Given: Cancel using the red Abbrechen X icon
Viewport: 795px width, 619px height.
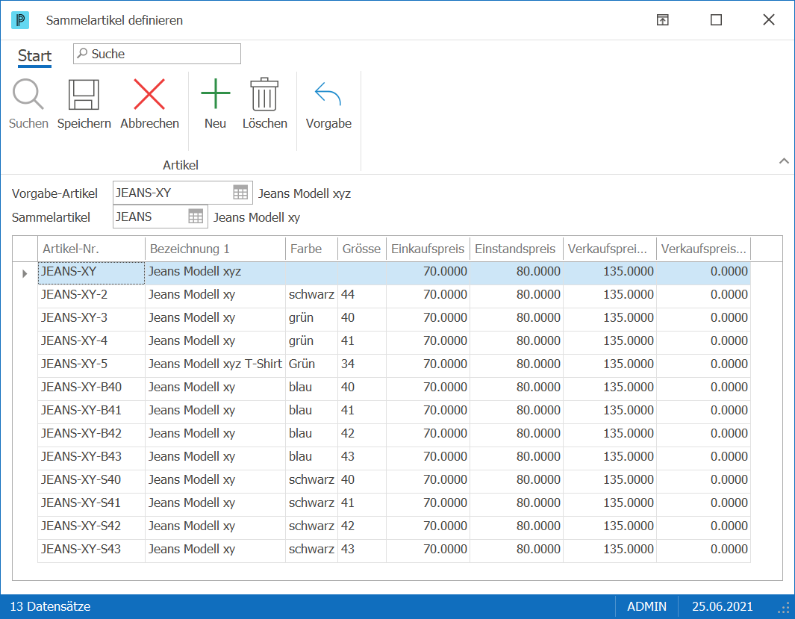Looking at the screenshot, I should [149, 94].
